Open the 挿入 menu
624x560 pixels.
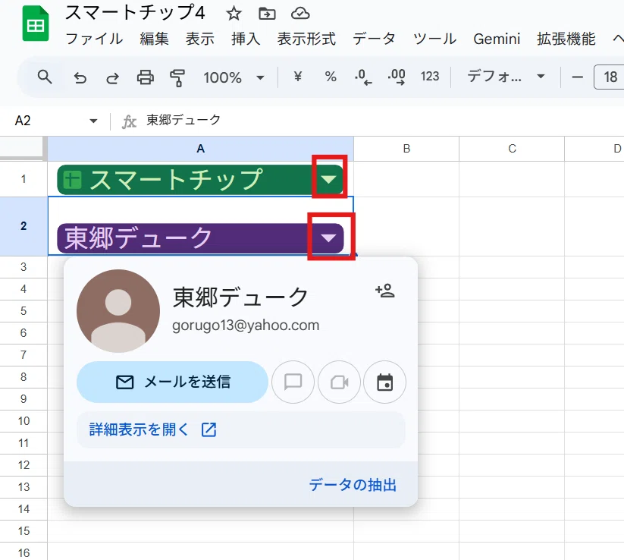pos(246,39)
